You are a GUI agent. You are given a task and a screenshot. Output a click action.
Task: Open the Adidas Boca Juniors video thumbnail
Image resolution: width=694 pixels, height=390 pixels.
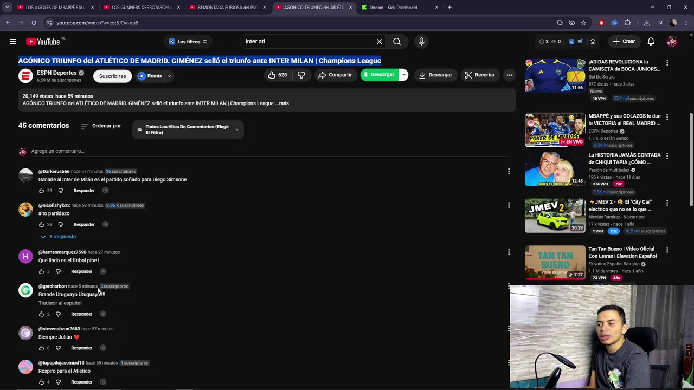[x=555, y=75]
